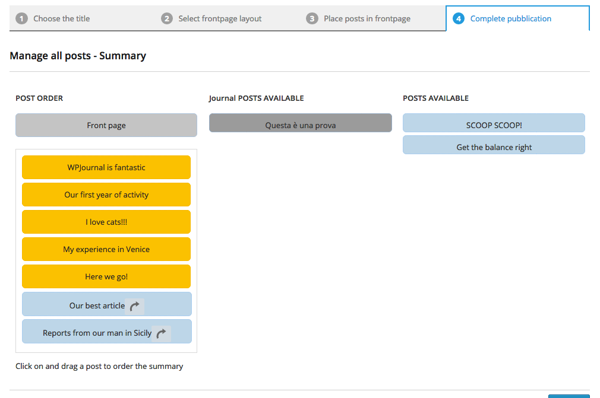
Task: Click the step 2 number circle
Action: [167, 18]
